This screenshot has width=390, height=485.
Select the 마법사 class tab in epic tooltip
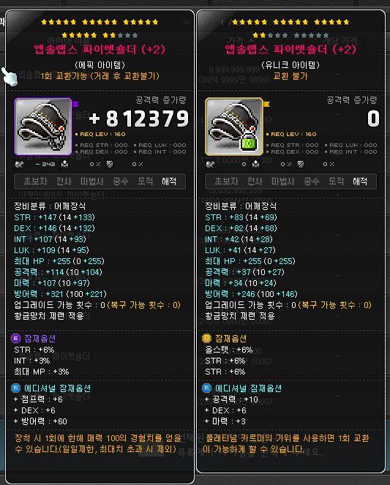click(x=92, y=181)
